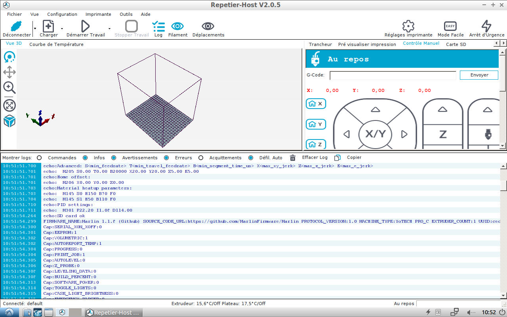Open the Aide menu

[146, 14]
